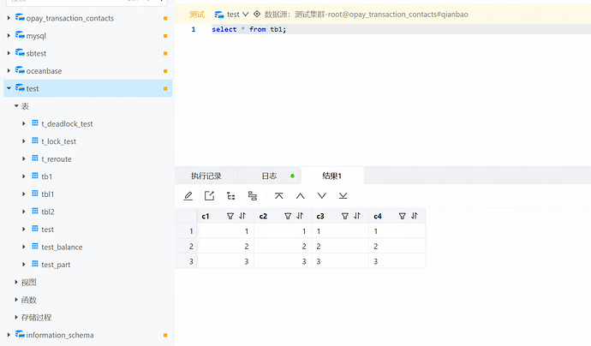Click the export results icon
The image size is (591, 346).
coord(210,196)
